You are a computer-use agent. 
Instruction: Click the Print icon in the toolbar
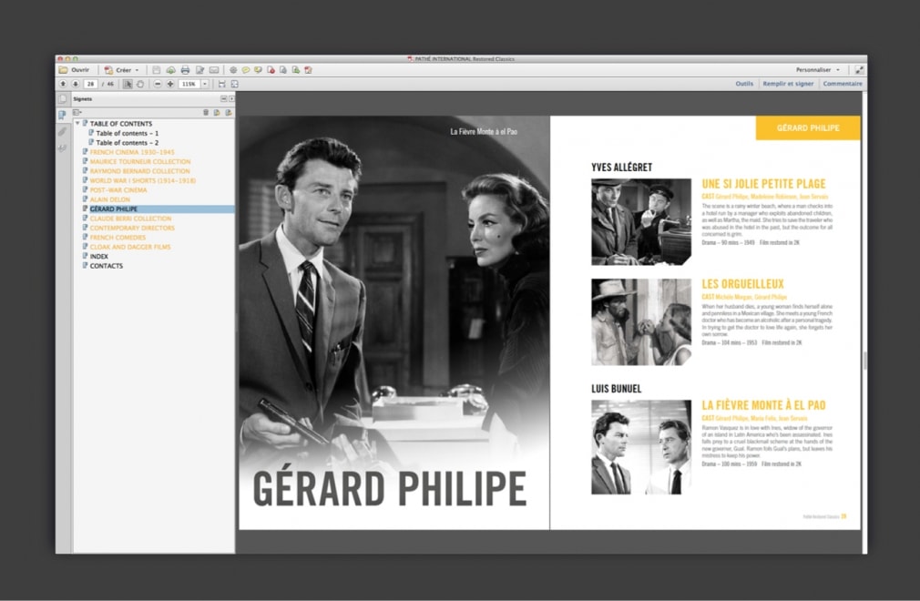(186, 69)
